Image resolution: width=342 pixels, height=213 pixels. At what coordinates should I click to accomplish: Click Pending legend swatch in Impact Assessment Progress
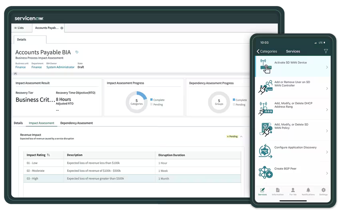coord(151,104)
